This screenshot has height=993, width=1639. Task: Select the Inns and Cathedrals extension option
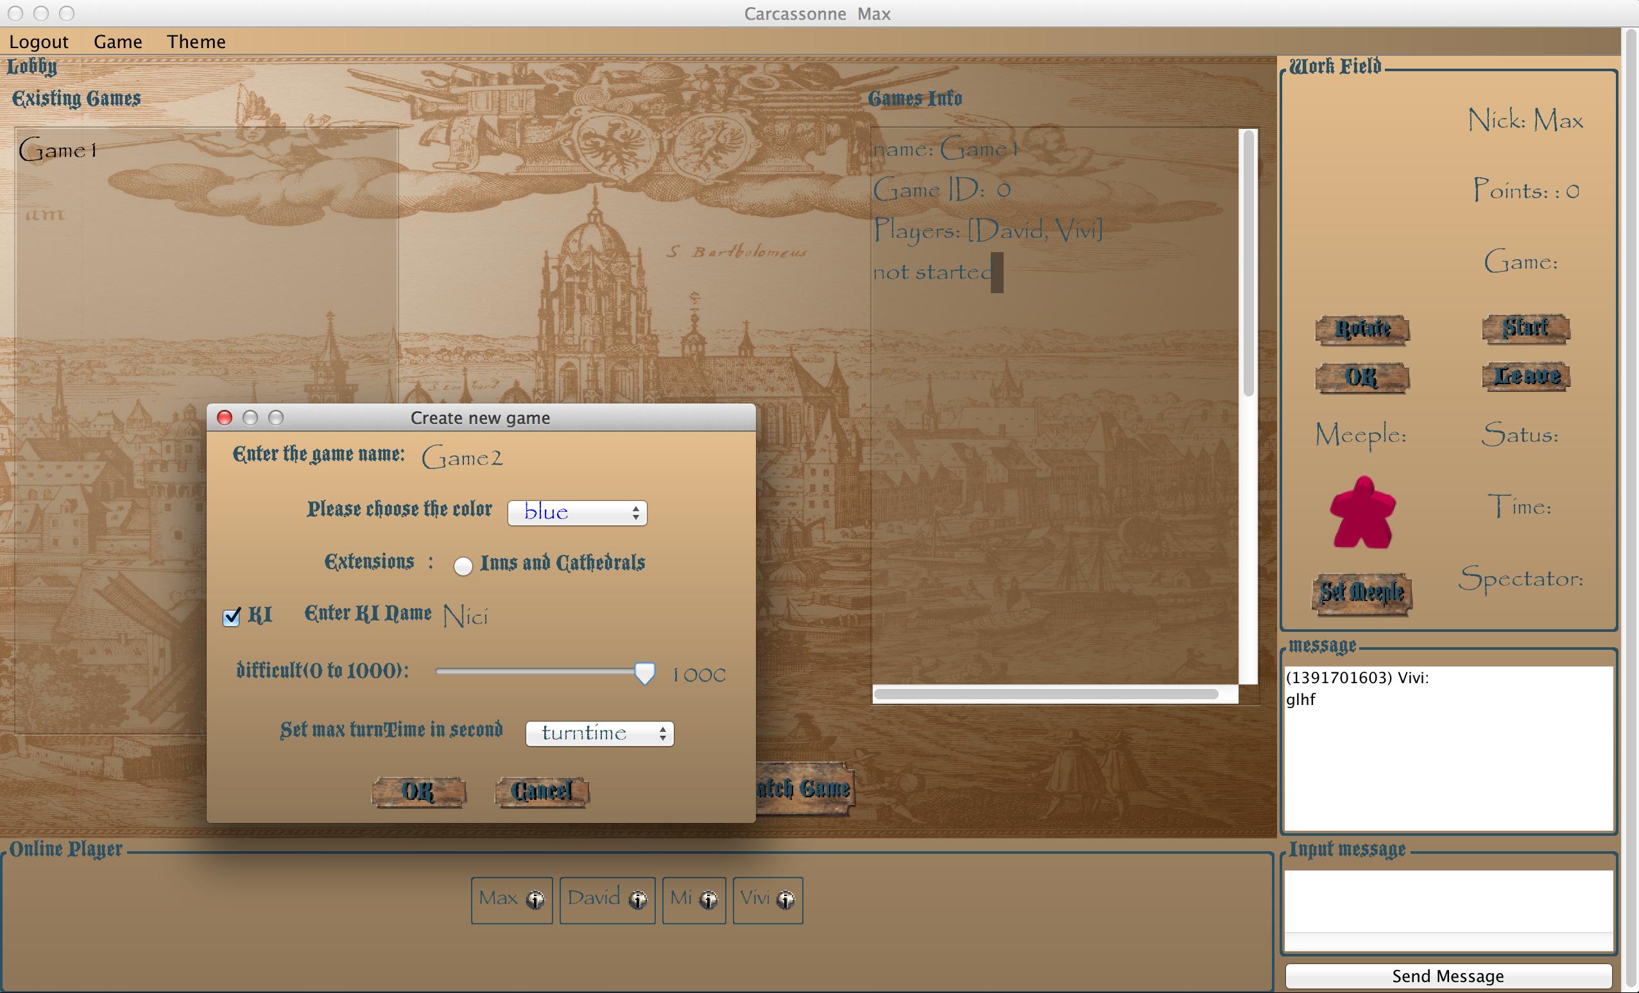463,565
